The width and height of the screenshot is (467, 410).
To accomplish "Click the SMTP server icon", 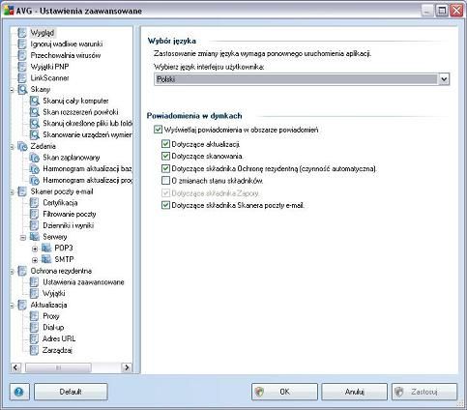I will click(x=46, y=259).
